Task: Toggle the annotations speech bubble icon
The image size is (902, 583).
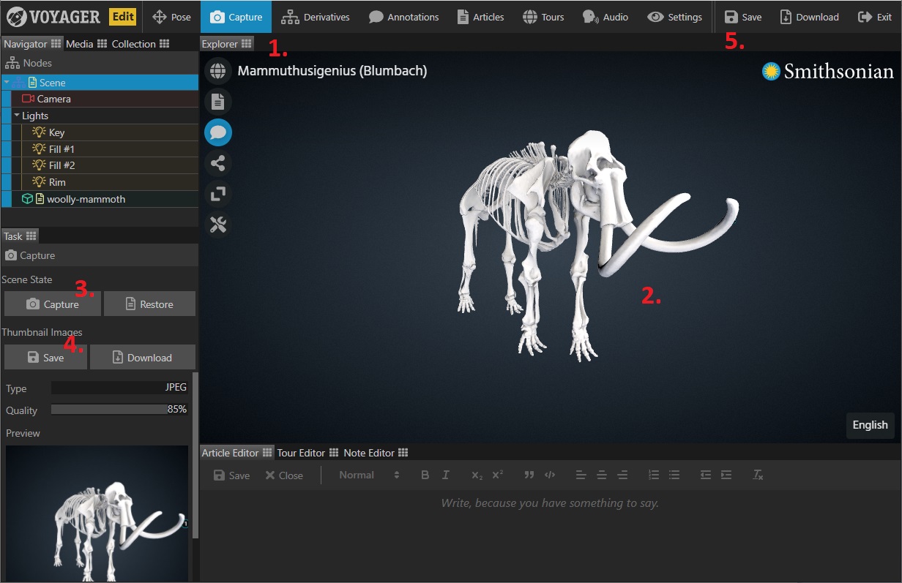Action: pyautogui.click(x=217, y=132)
